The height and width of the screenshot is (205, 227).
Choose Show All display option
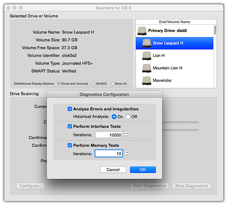113,83
